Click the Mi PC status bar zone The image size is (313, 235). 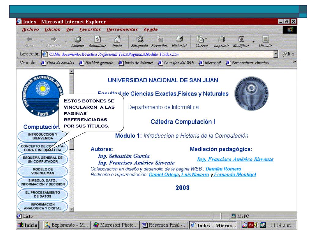pyautogui.click(x=263, y=216)
